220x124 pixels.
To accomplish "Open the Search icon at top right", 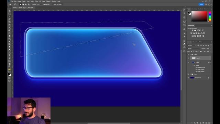I will coord(206,4).
